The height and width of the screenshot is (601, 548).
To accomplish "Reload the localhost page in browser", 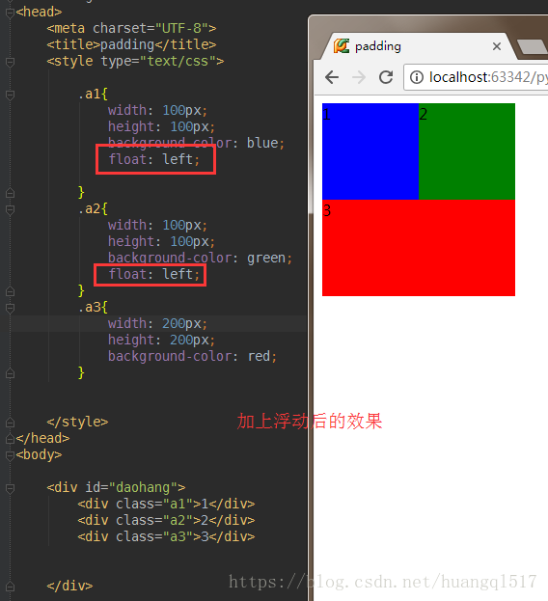I will (x=386, y=77).
